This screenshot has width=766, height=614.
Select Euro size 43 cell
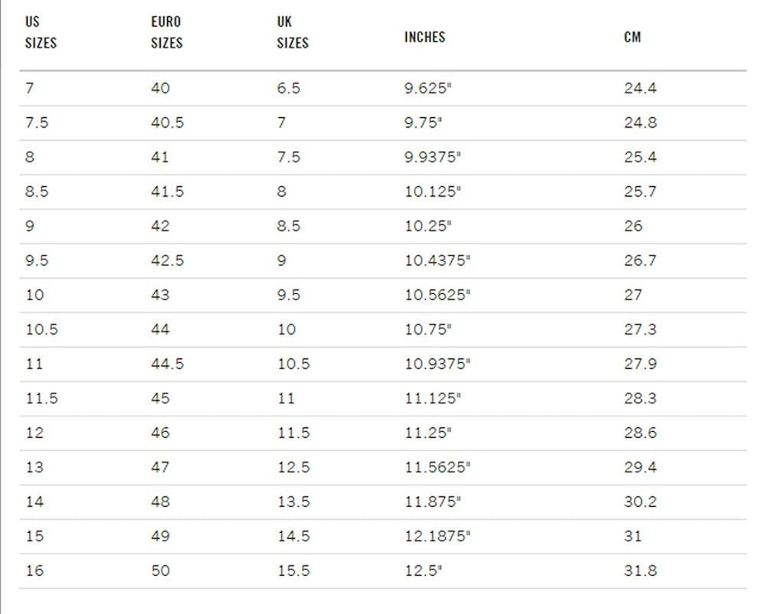pos(160,295)
